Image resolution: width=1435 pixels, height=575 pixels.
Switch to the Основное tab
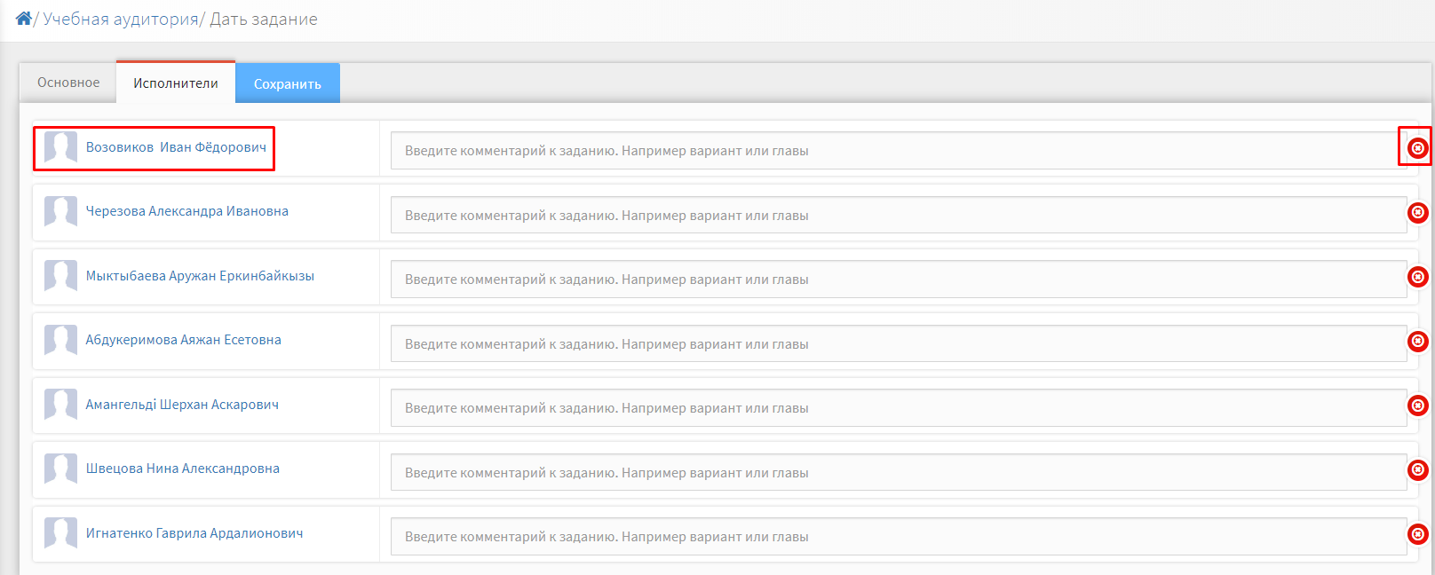coord(68,83)
